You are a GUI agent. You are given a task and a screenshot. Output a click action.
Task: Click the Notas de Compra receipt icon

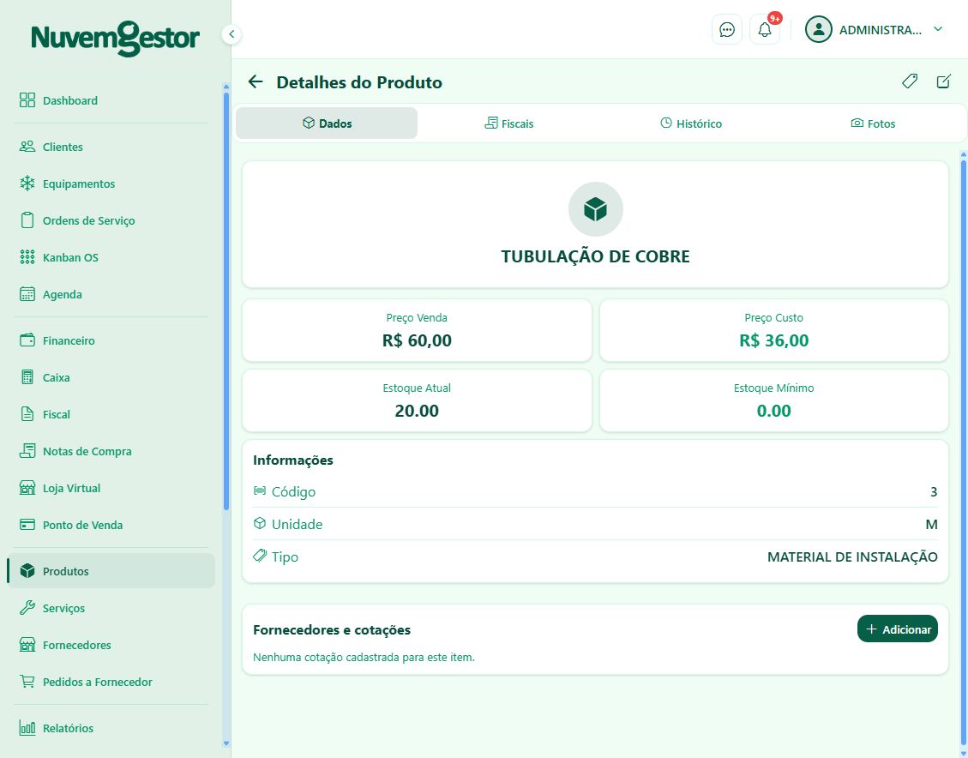[27, 451]
